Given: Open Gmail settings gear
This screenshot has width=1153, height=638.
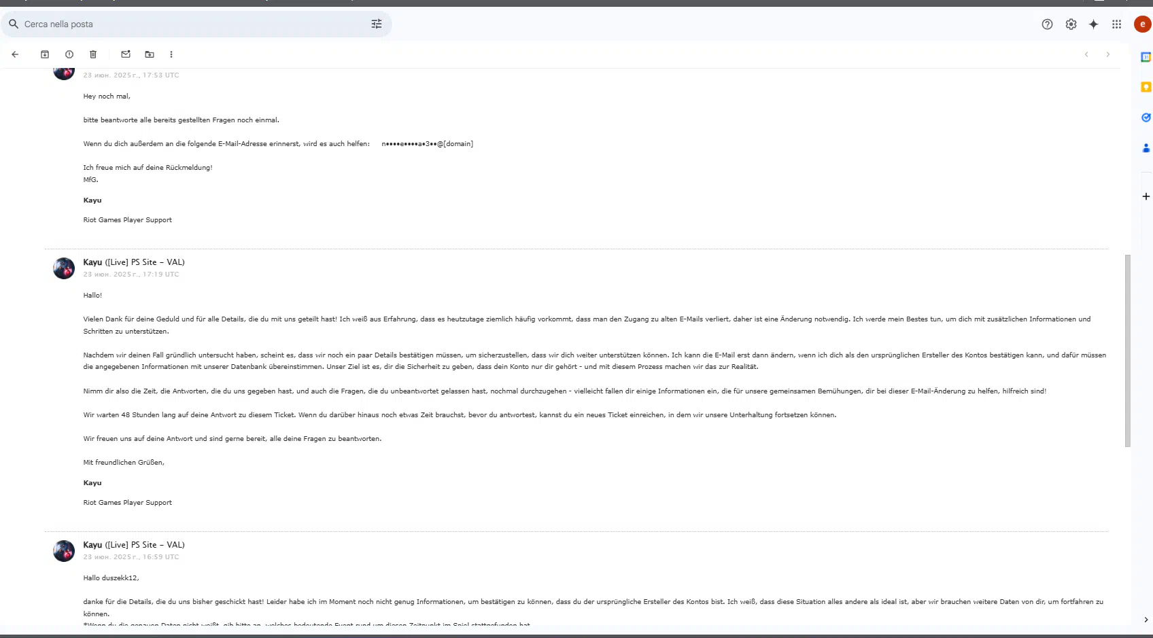Looking at the screenshot, I should (1071, 24).
